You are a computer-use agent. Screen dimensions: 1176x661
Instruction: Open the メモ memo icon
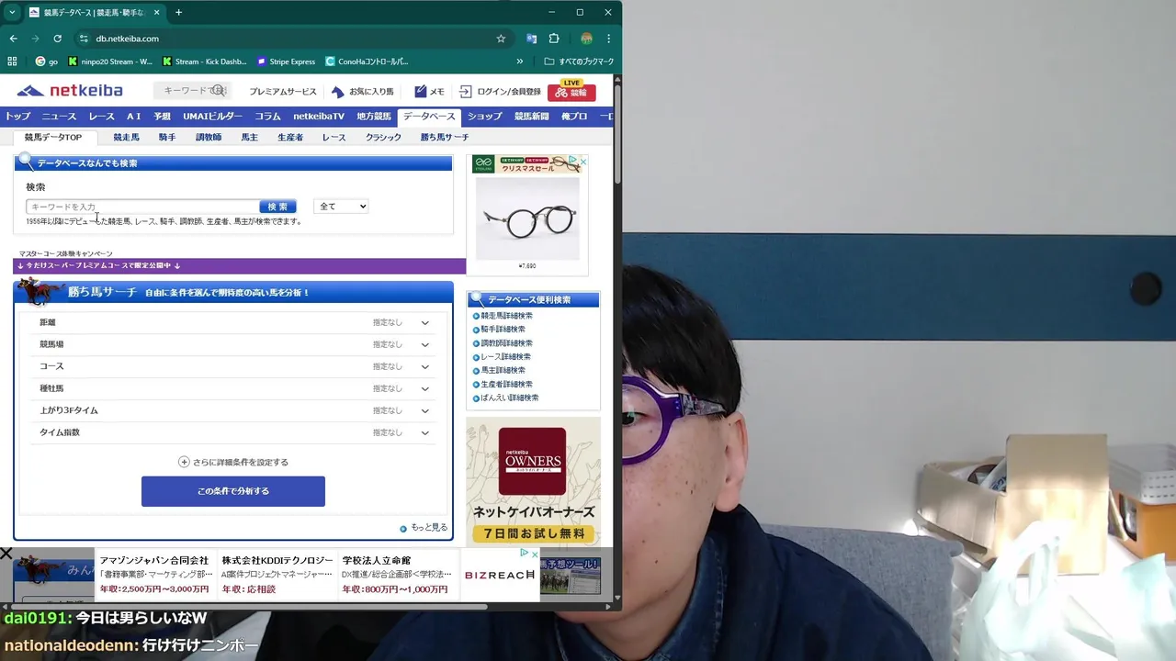(x=429, y=92)
